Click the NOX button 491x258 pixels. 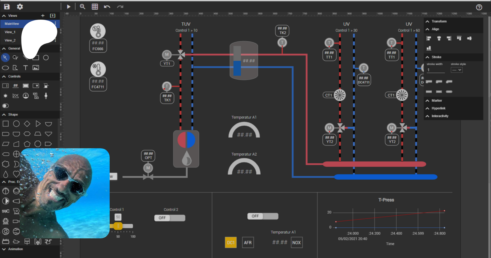[297, 242]
